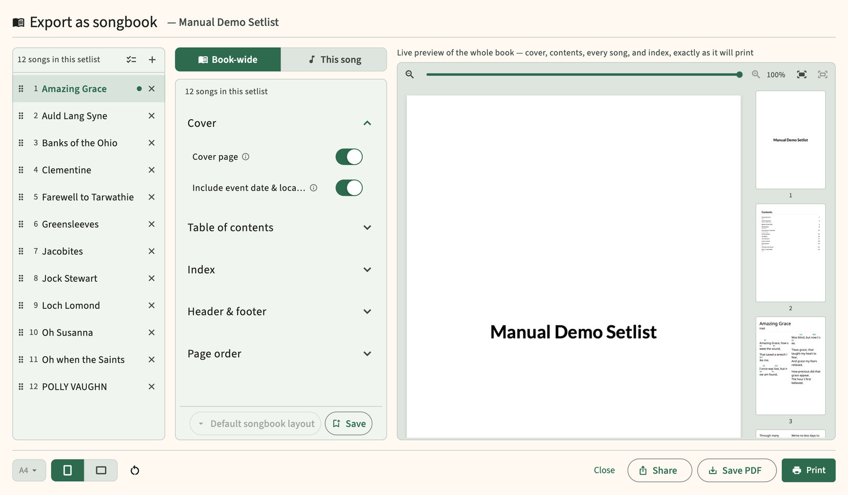Remove Oh Susanna using its X icon
Image resolution: width=848 pixels, height=495 pixels.
click(x=152, y=332)
